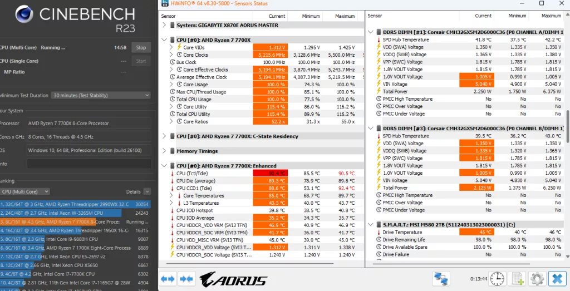The image size is (570, 291).
Task: Open the network monitoring computers icon
Action: point(441,279)
